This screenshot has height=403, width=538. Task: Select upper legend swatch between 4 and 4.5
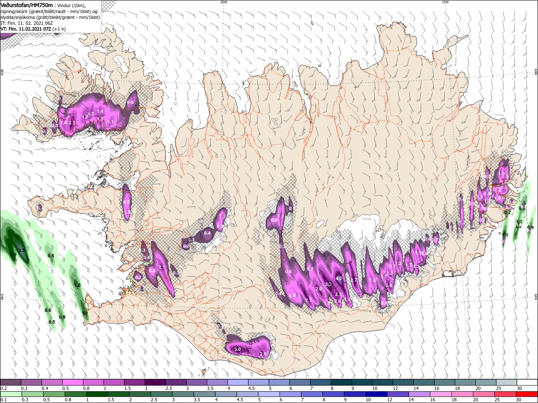[238, 382]
